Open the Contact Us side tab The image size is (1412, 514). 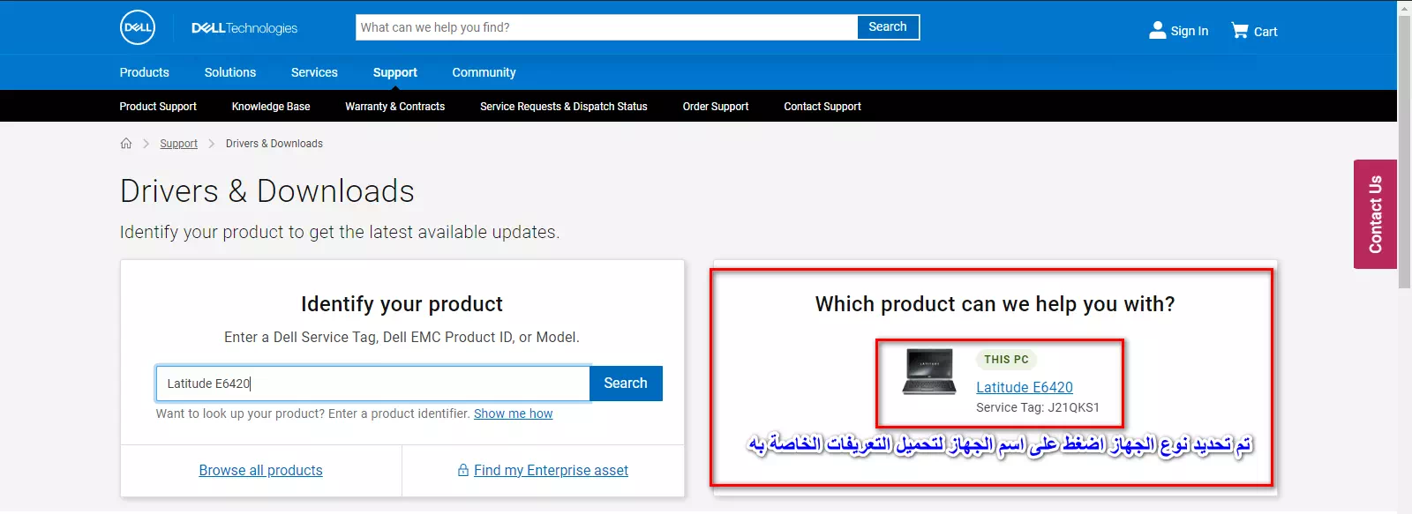pos(1375,214)
